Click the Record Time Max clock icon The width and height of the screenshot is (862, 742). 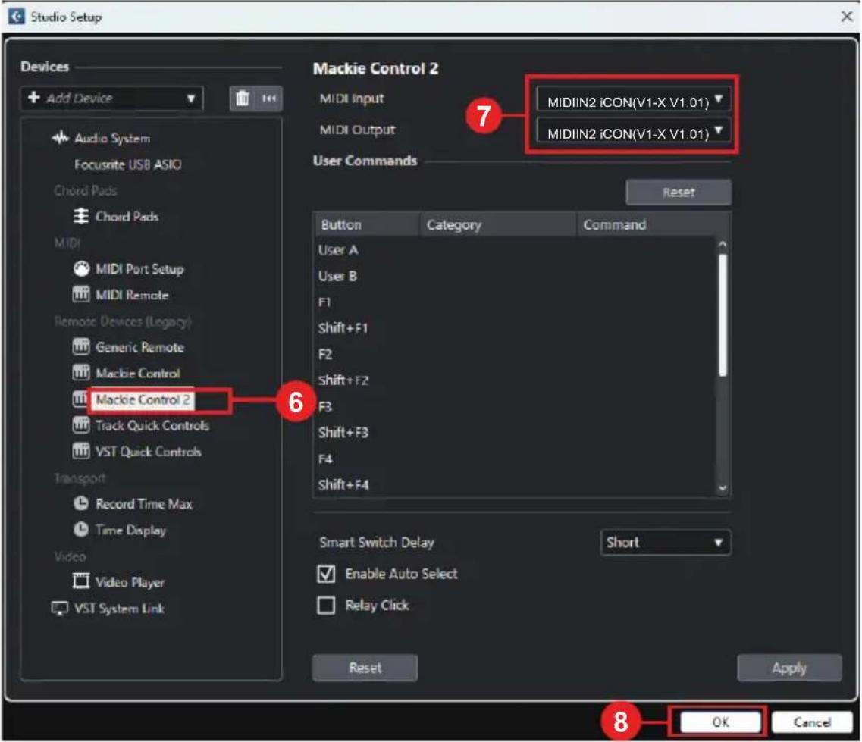(81, 503)
